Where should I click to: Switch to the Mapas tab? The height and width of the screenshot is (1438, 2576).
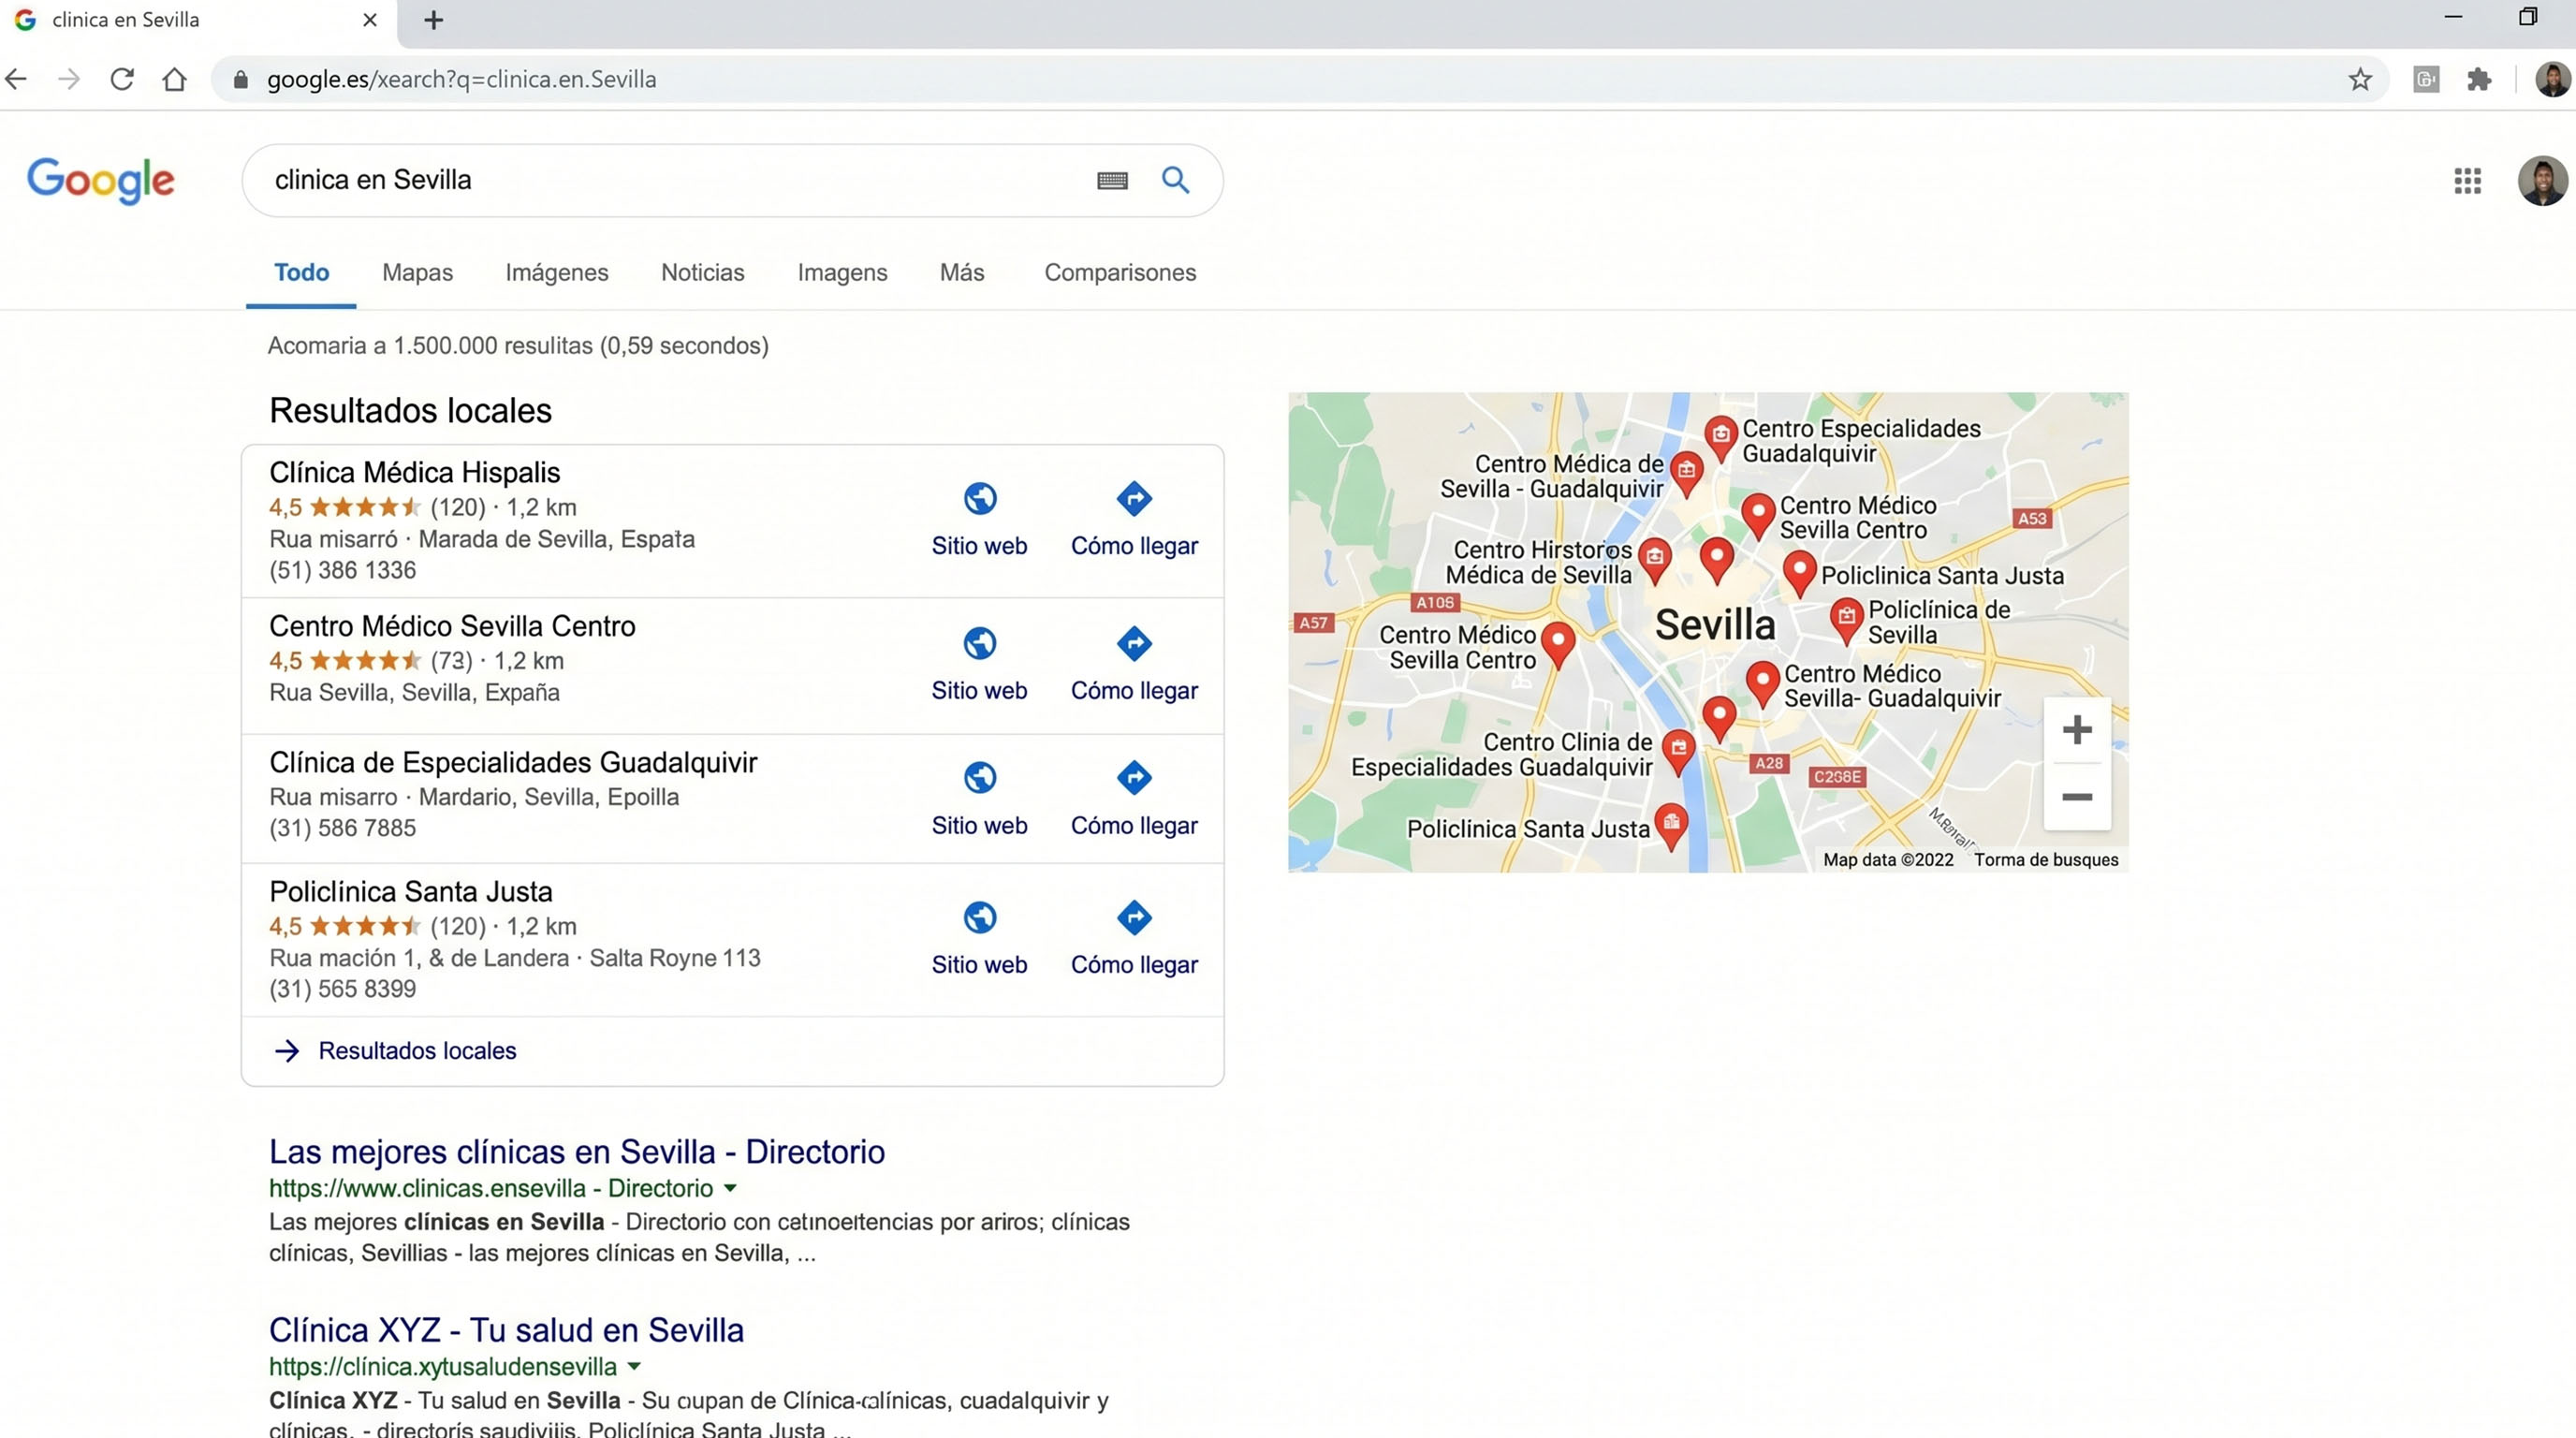(417, 273)
